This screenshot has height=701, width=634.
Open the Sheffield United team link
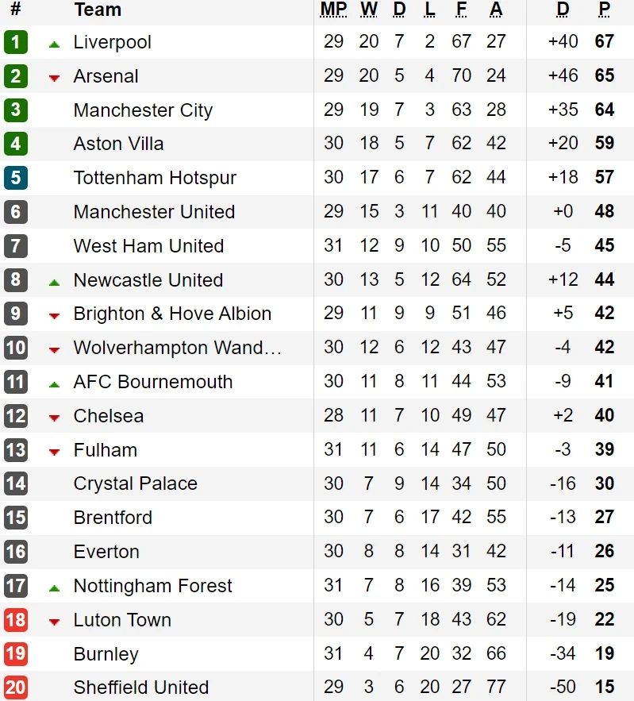[141, 688]
